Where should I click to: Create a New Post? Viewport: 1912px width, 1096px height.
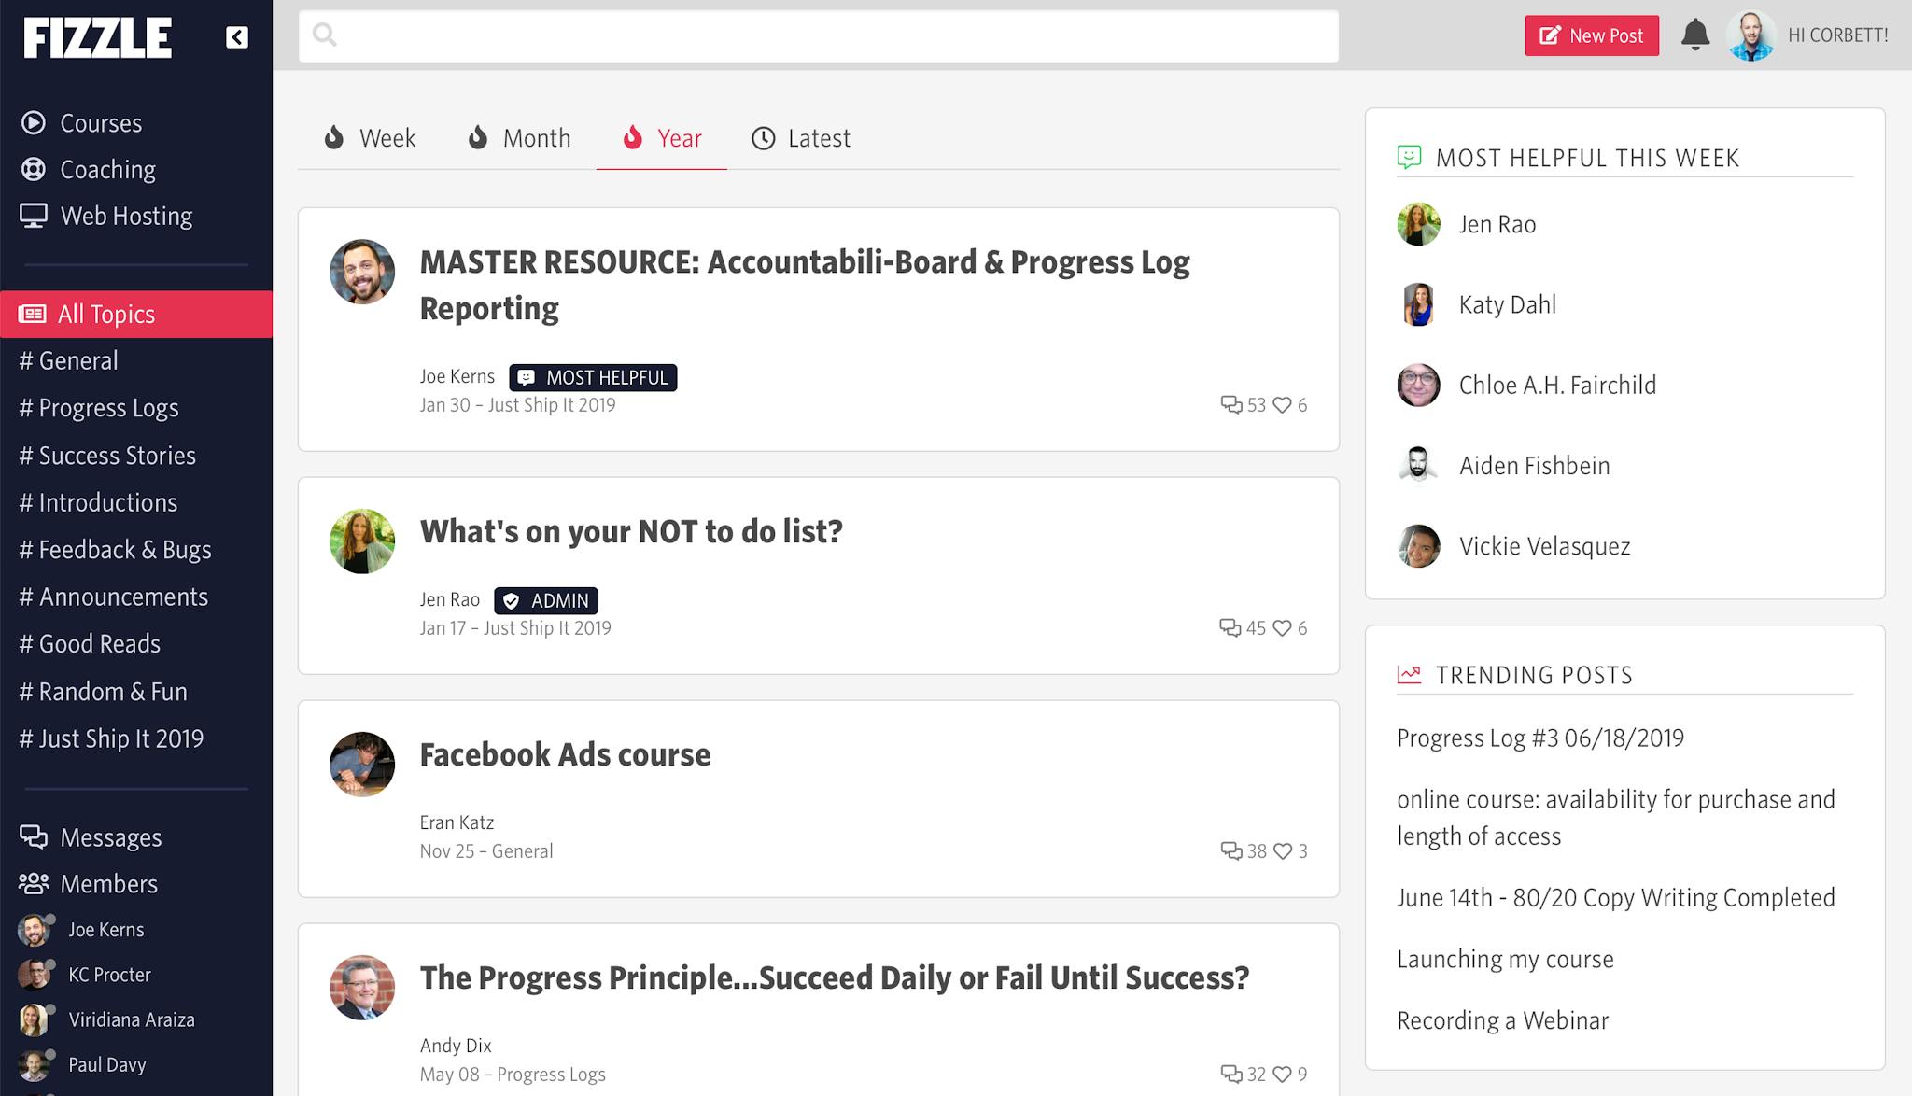pos(1591,35)
